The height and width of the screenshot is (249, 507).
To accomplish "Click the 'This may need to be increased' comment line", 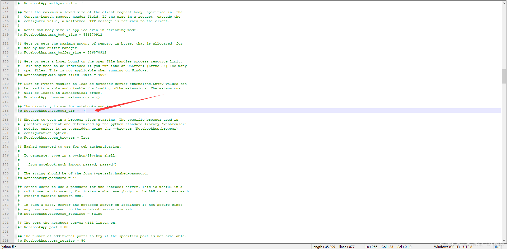I will point(102,66).
